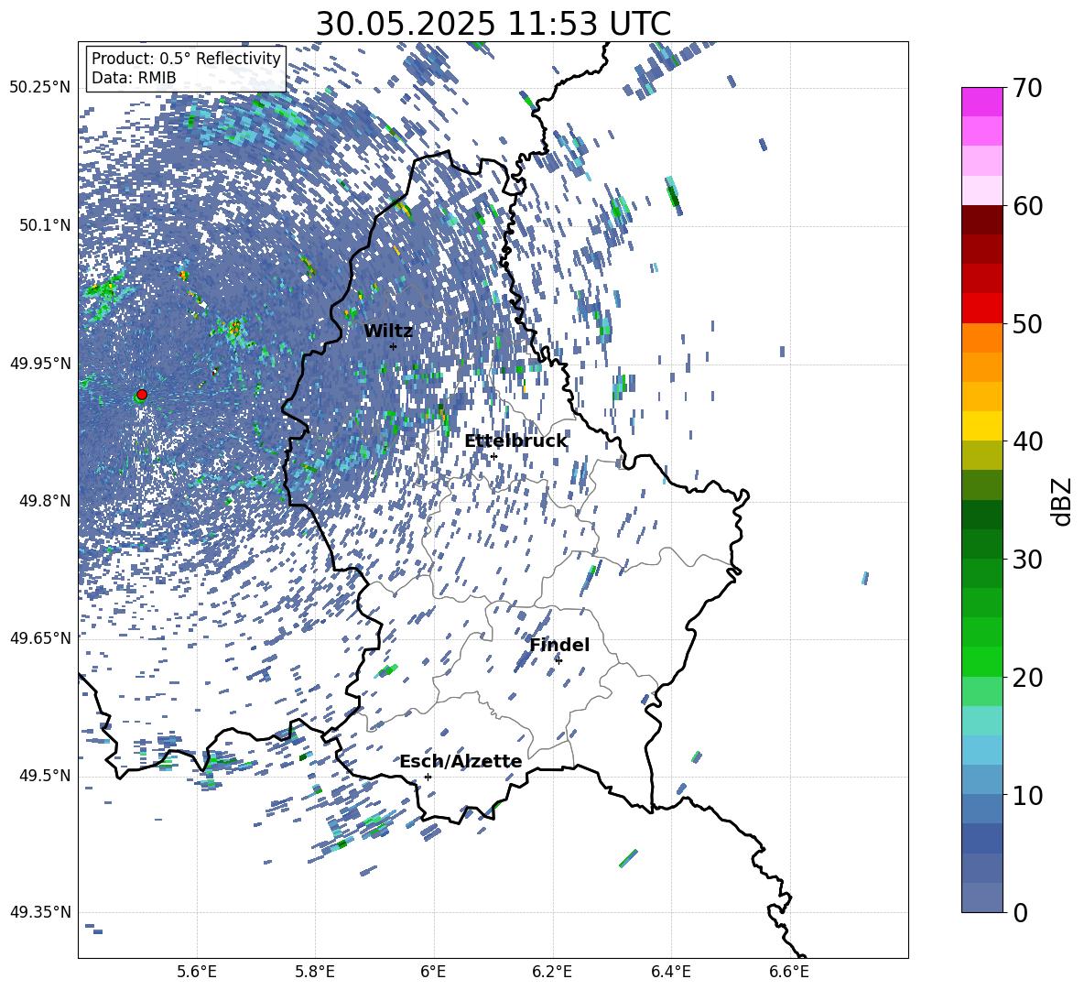The height and width of the screenshot is (990, 1084).
Task: Click the Ettelbruck city label
Action: point(515,441)
